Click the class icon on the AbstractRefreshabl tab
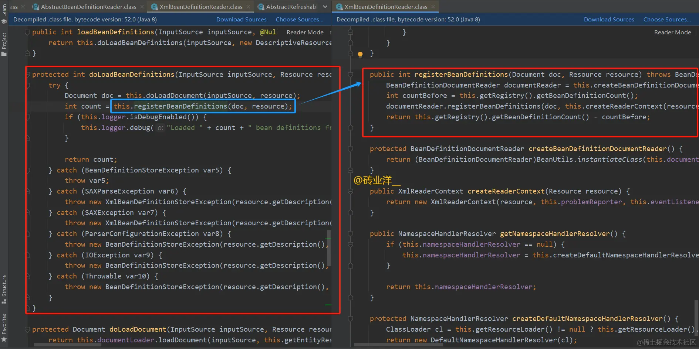The width and height of the screenshot is (699, 349). 261,7
